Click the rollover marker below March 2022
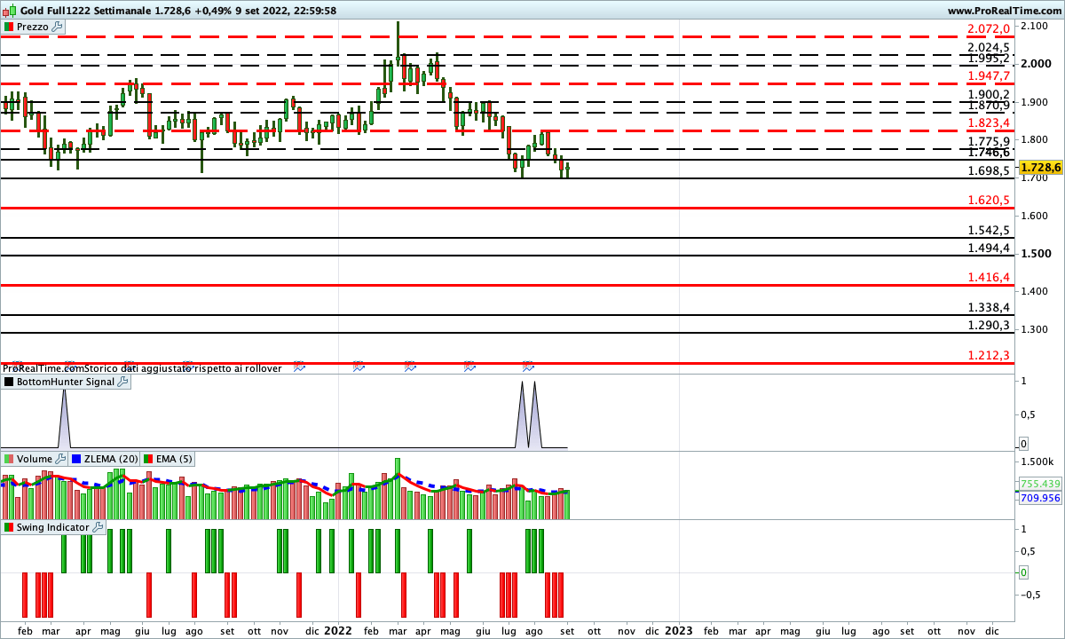This screenshot has width=1065, height=639. click(x=410, y=365)
